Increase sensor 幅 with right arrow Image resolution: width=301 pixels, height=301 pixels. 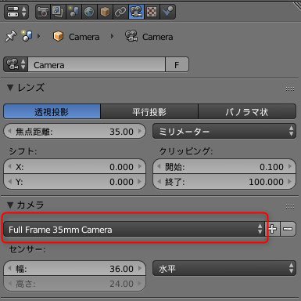point(140,268)
